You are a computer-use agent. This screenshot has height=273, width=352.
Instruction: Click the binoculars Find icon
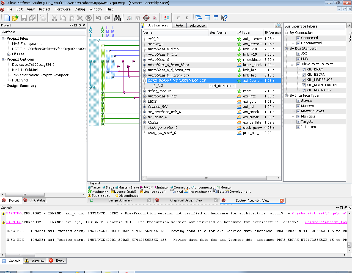(117, 18)
